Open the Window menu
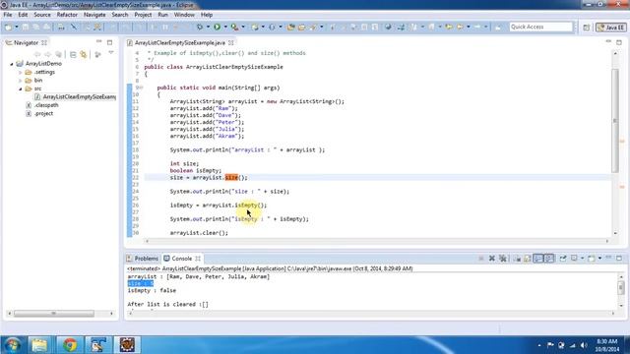The image size is (630, 354). point(184,15)
